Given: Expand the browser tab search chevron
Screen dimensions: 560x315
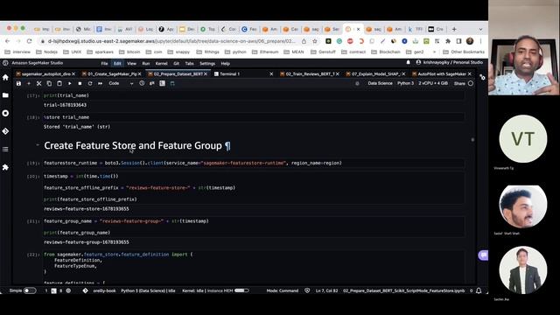Looking at the screenshot, I should 480,29.
